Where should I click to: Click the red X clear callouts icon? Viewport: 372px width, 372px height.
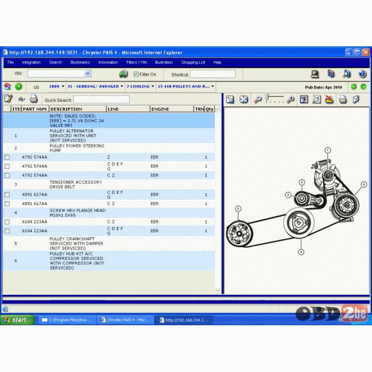click(329, 99)
